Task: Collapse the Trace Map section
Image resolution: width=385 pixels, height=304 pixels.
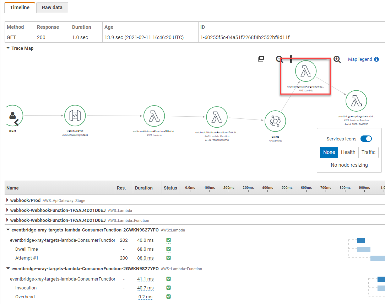Action: pyautogui.click(x=8, y=48)
